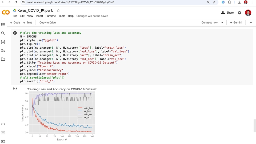Open the code snippets icon
Viewport: 256px width, 144px height.
(3, 124)
